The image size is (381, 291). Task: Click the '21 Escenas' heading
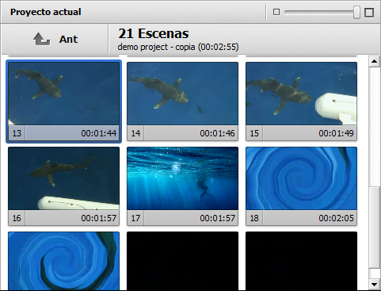pos(154,33)
